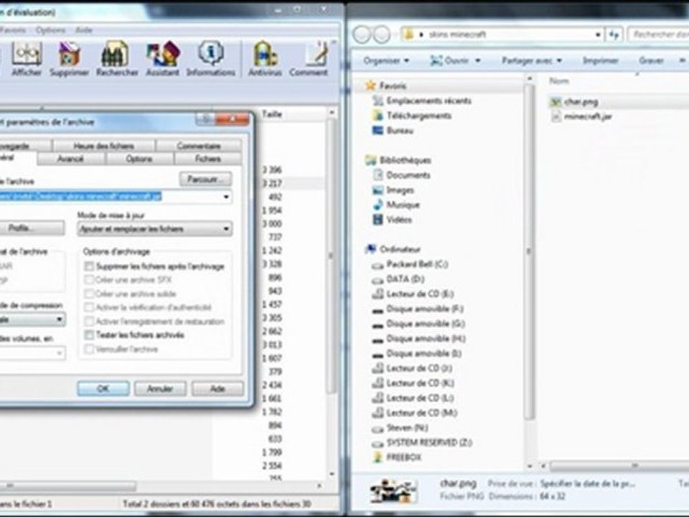The height and width of the screenshot is (517, 689).
Task: Click the Antivirus toolbar icon
Action: coord(265,59)
